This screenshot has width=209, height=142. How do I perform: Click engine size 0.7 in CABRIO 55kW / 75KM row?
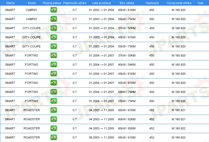pos(75,19)
